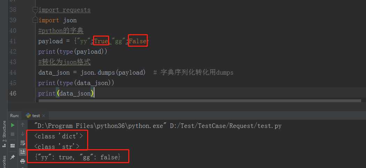Image resolution: width=366 pixels, height=168 pixels.
Task: Toggle soft-wrap in the Run console
Action: click(23, 143)
